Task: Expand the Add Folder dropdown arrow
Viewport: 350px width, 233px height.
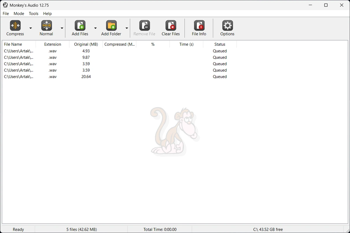Action: [x=127, y=28]
